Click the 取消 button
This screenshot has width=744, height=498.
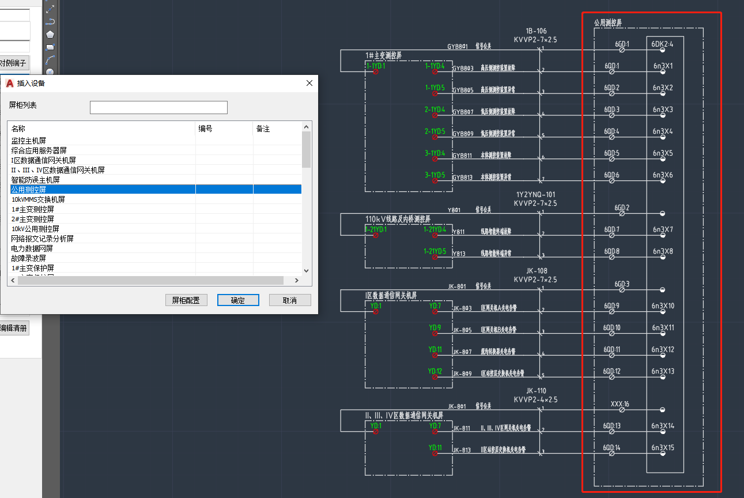click(290, 300)
